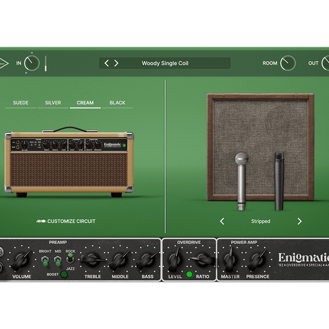Click the POWER AMP section label

pyautogui.click(x=244, y=242)
